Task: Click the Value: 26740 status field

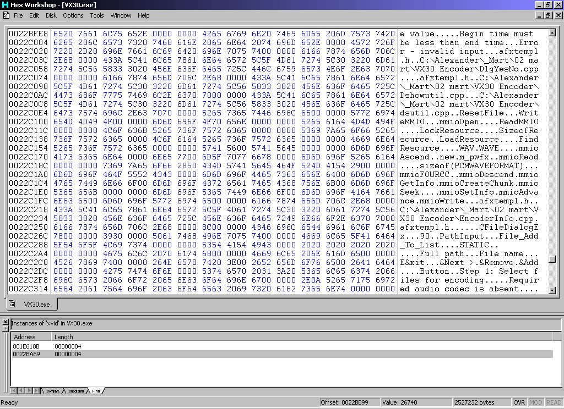Action: pyautogui.click(x=416, y=402)
